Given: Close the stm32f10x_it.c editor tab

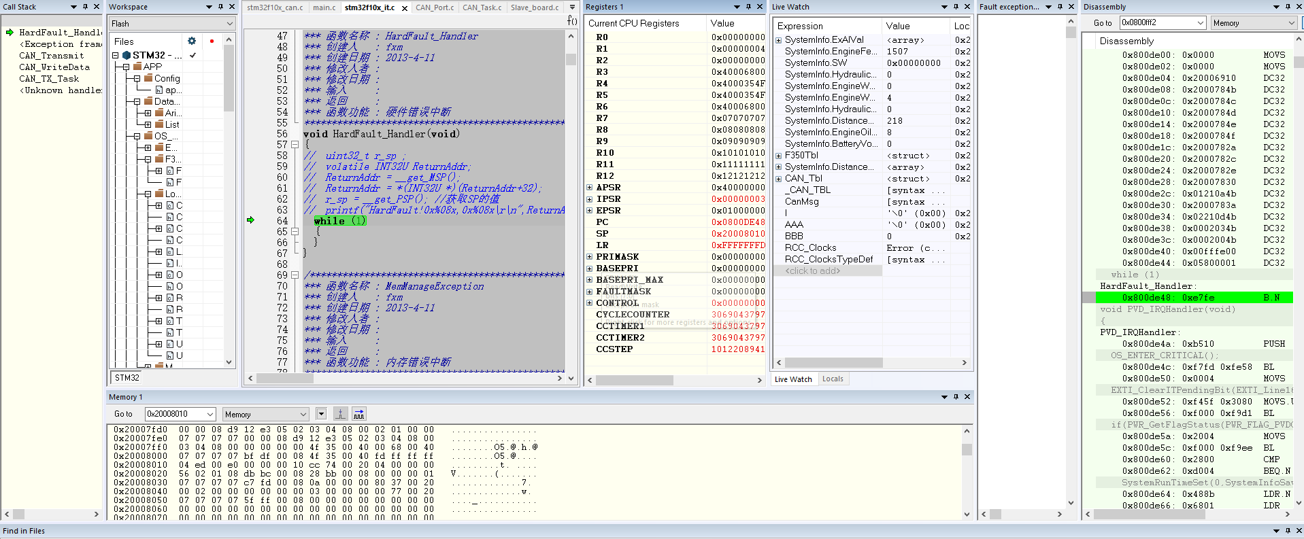Looking at the screenshot, I should (x=404, y=8).
